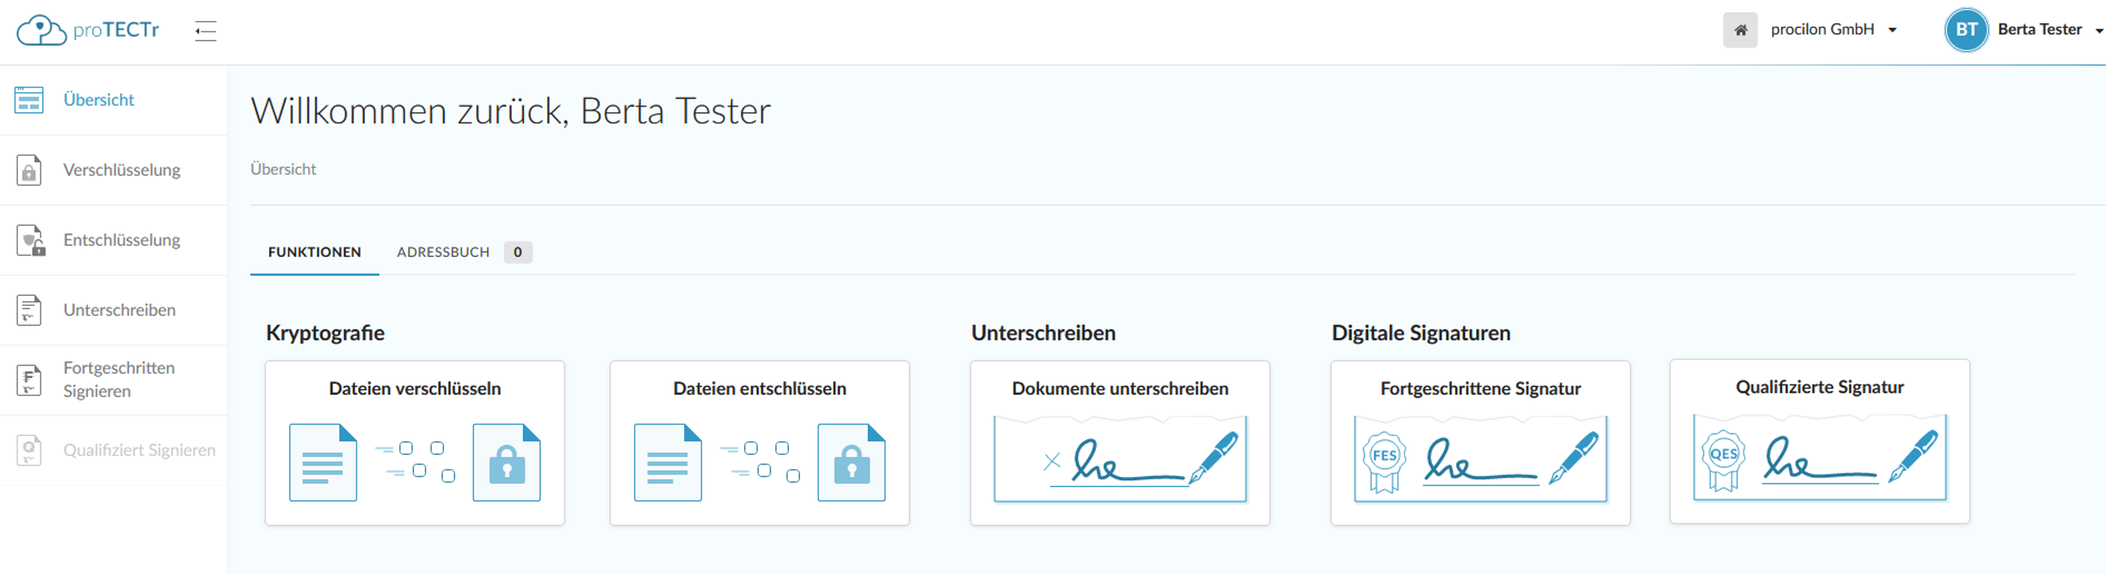This screenshot has height=574, width=2106.
Task: Click the Verschlüsselung lock document icon
Action: click(x=29, y=170)
